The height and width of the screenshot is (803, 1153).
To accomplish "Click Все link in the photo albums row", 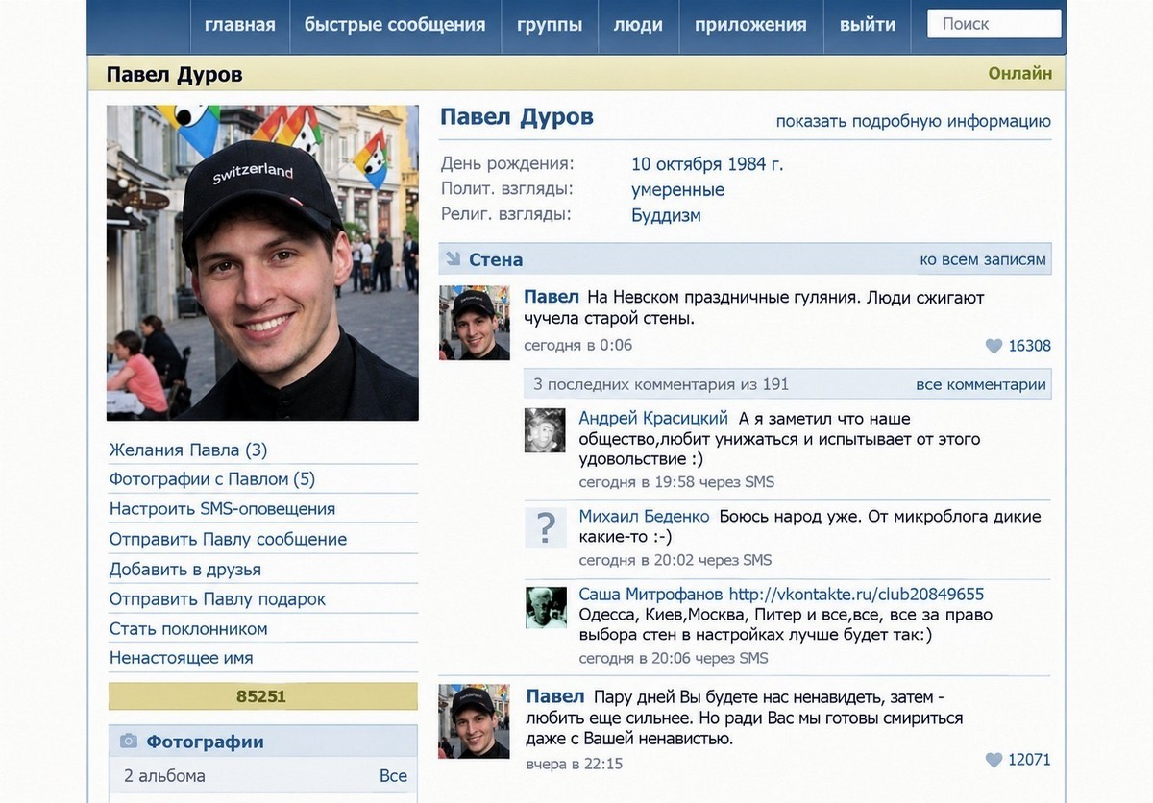I will 393,775.
